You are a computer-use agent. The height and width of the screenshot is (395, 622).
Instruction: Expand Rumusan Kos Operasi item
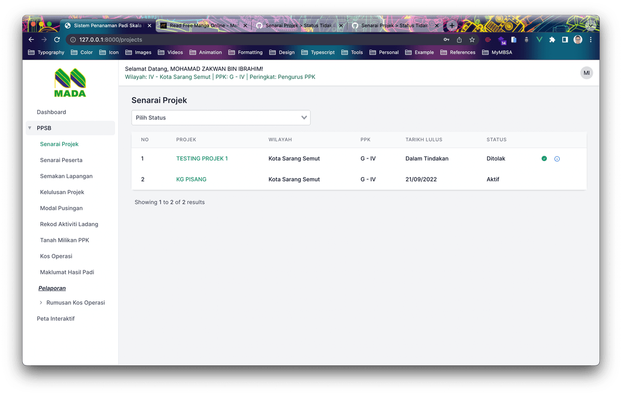point(75,302)
